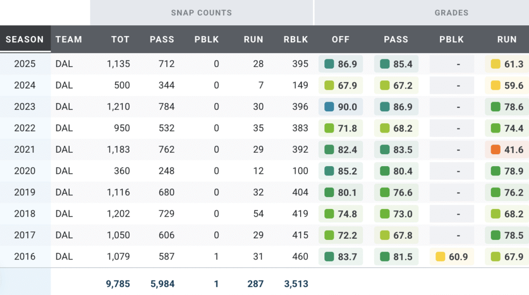This screenshot has width=529, height=295.
Task: Sort by the SEASON column header
Action: tap(25, 39)
